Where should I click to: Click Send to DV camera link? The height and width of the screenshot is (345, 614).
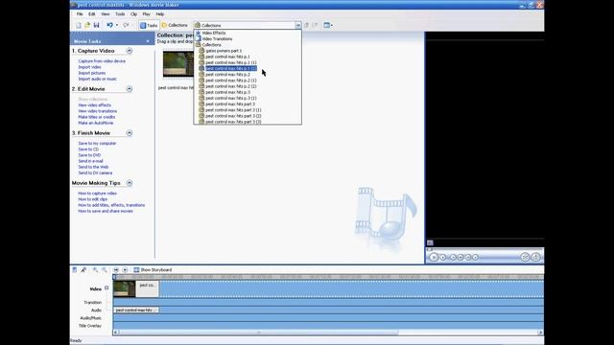tap(95, 172)
